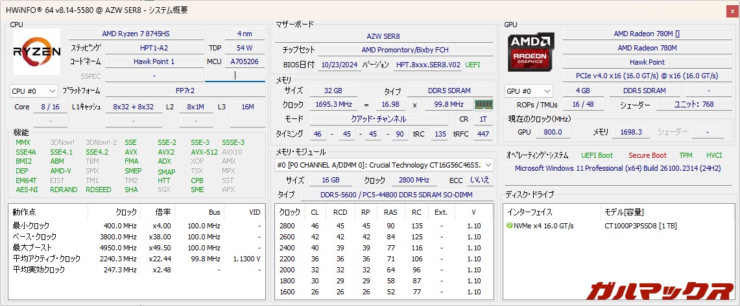Click the 倍率 column header in CPU table
This screenshot has height=306, width=740.
tap(163, 212)
